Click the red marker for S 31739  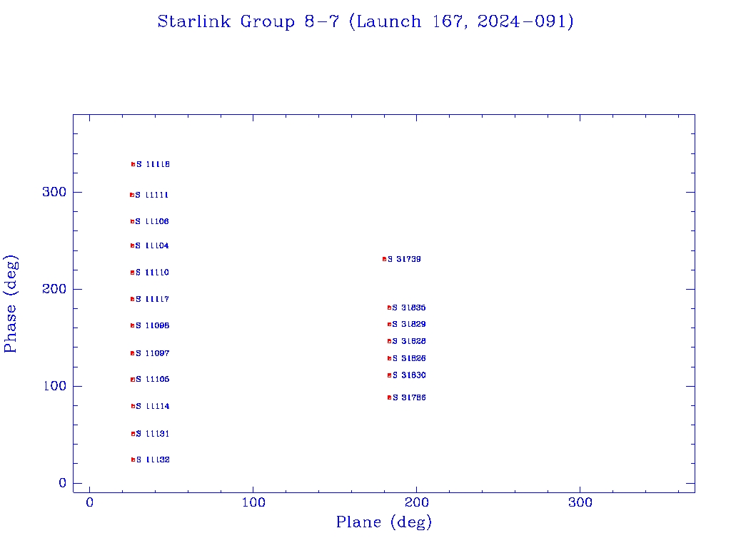click(384, 259)
